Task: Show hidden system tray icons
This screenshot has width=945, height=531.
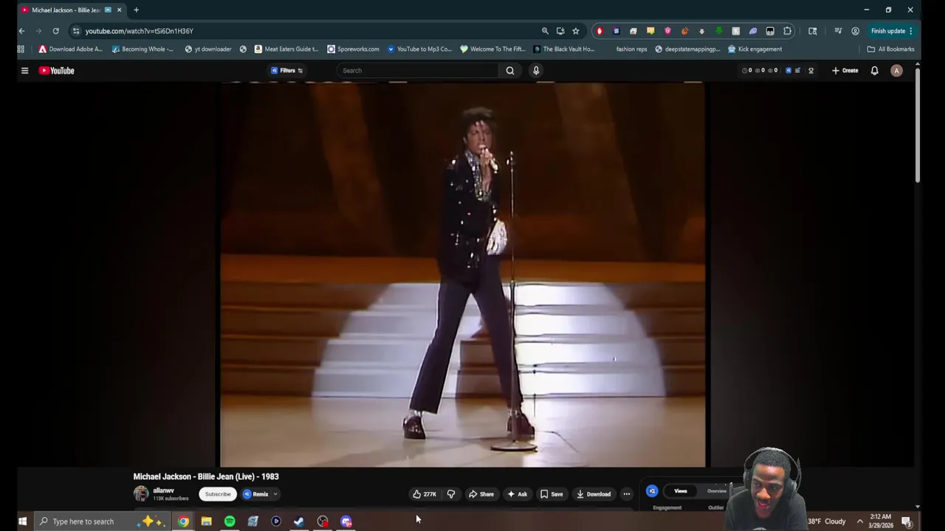Action: click(x=859, y=521)
